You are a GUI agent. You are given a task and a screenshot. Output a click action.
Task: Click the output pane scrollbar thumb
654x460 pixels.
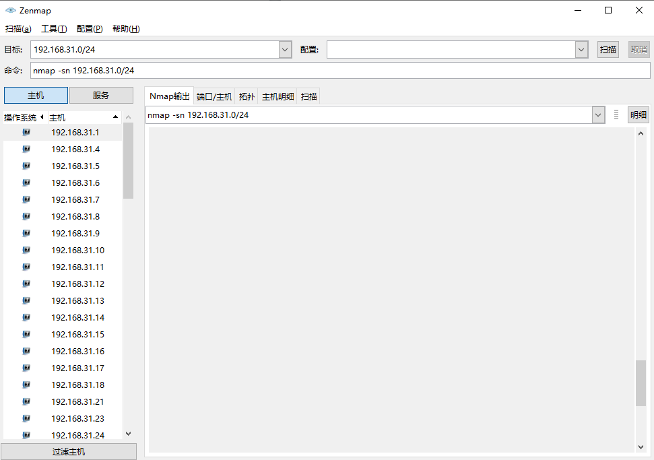tap(641, 383)
